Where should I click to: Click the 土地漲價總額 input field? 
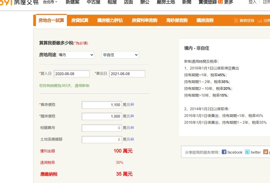coord(102,139)
